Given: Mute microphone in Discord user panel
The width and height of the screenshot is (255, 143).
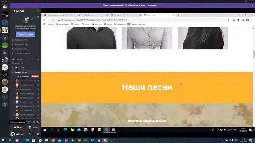Looking at the screenshot, I should click(x=29, y=134).
